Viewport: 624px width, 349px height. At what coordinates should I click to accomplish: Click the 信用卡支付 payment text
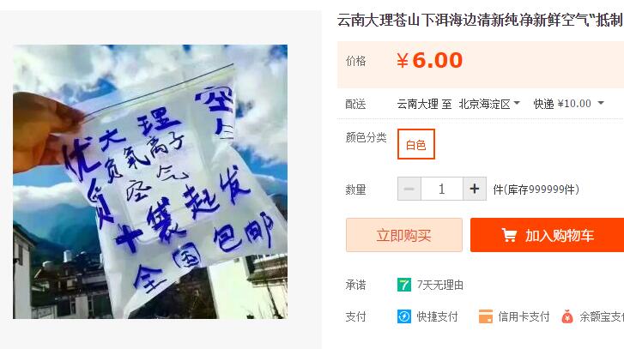click(x=524, y=316)
